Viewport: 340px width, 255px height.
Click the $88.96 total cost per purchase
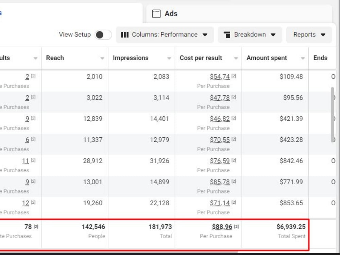pyautogui.click(x=222, y=227)
